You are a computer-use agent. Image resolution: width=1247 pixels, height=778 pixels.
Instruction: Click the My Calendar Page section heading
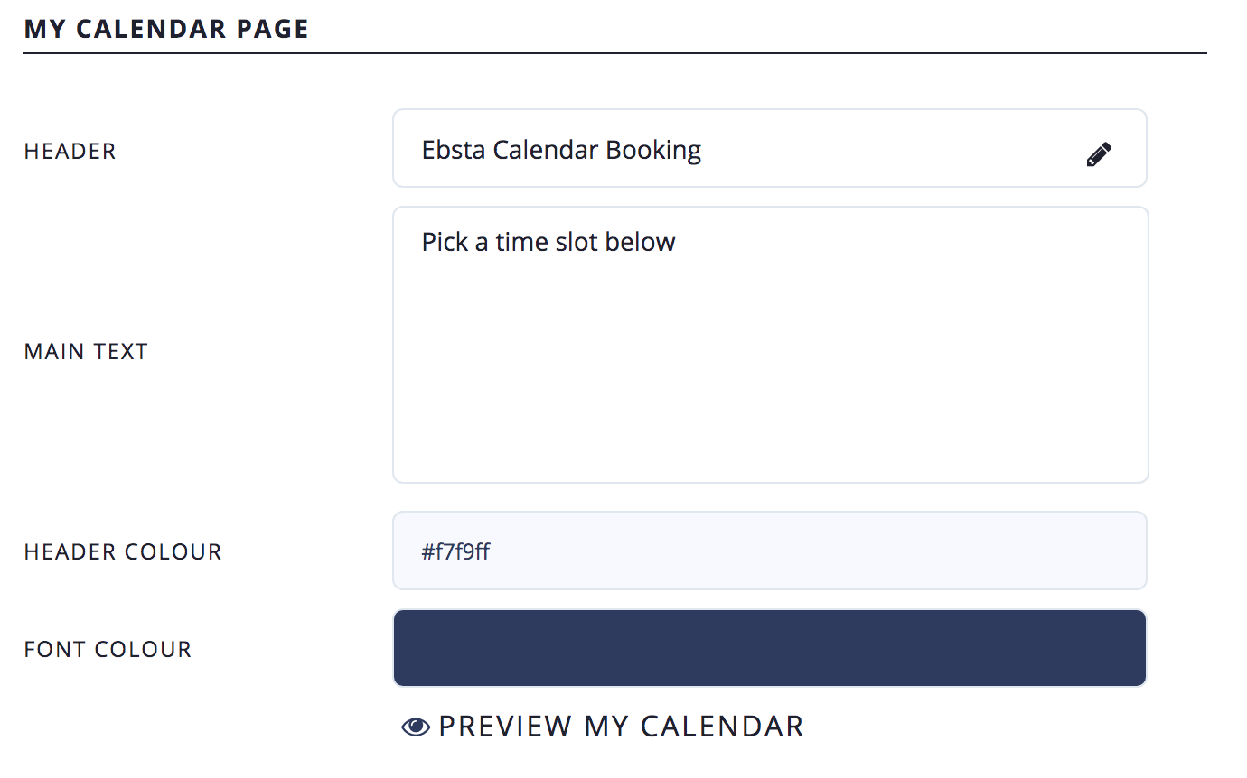[166, 29]
